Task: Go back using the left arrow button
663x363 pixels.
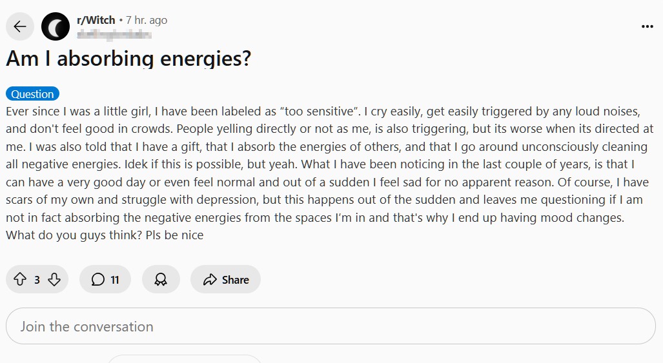Action: [20, 26]
